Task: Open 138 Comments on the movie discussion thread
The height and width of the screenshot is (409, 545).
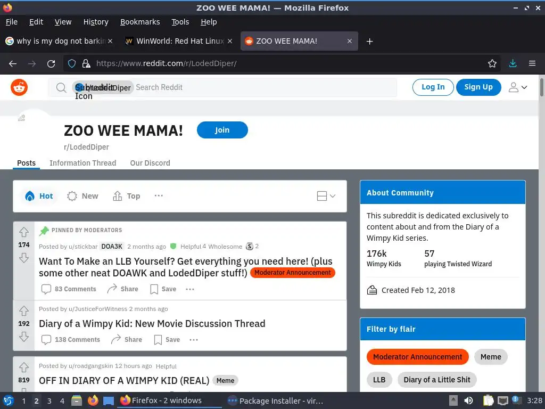Action: (71, 339)
